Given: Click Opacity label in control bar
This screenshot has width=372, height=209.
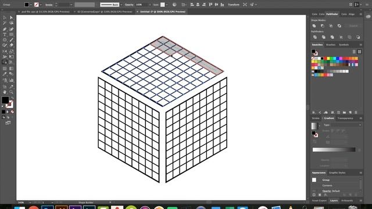Looking at the screenshot, I should click(x=129, y=5).
